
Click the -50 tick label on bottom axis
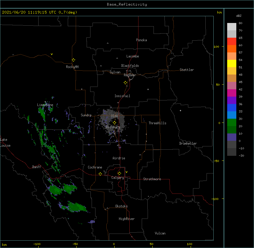(75, 244)
